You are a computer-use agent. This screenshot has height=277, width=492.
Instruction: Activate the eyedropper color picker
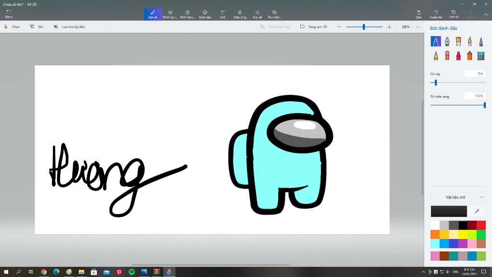coord(477,212)
